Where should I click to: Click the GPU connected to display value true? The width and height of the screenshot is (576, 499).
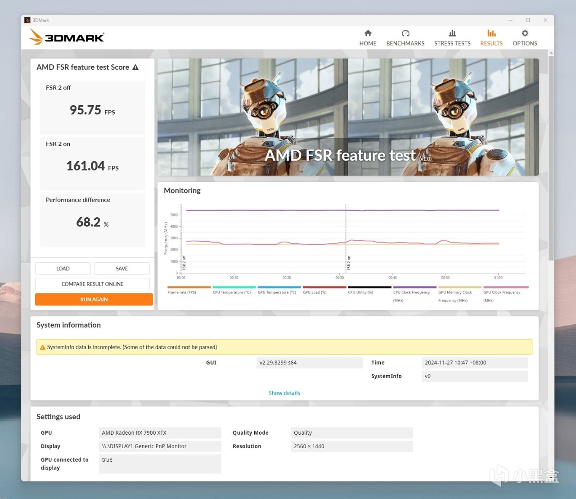(x=160, y=464)
